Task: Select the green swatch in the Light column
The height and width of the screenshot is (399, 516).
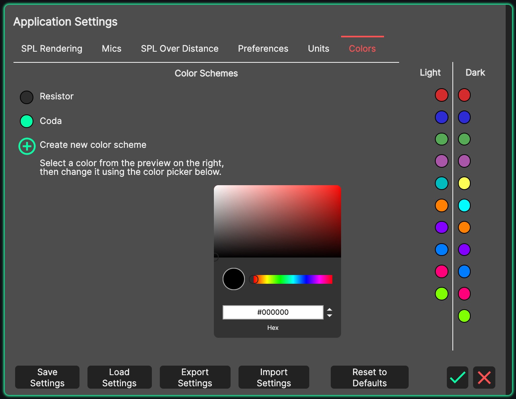Action: 442,139
